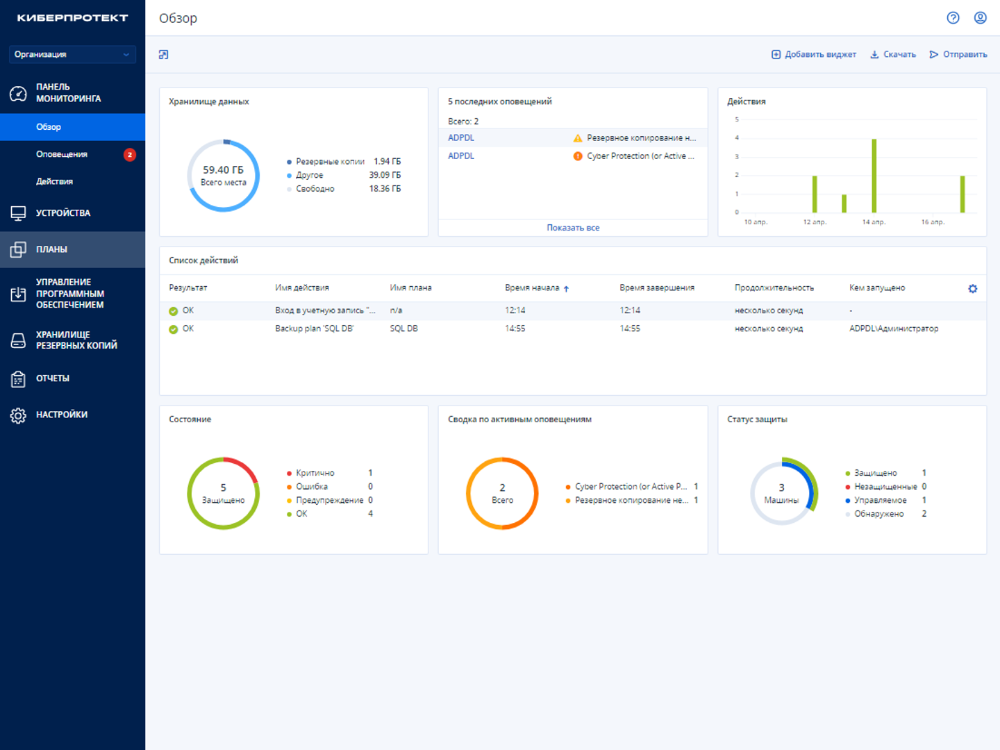1000x750 pixels.
Task: Open action list column settings gear
Action: click(x=972, y=289)
